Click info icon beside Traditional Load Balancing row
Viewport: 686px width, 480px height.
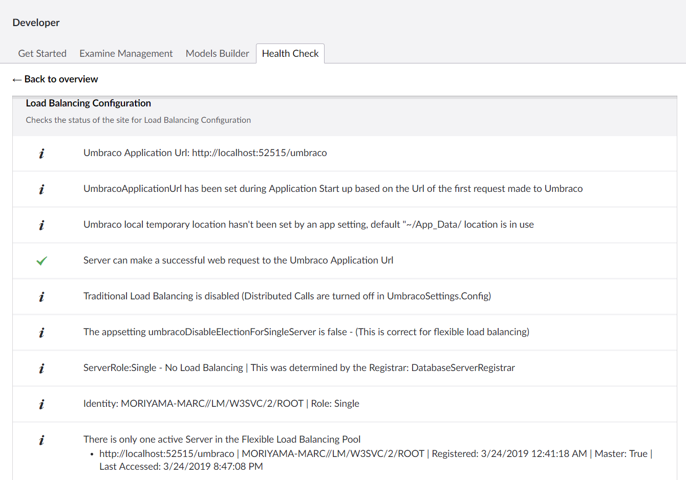click(41, 296)
